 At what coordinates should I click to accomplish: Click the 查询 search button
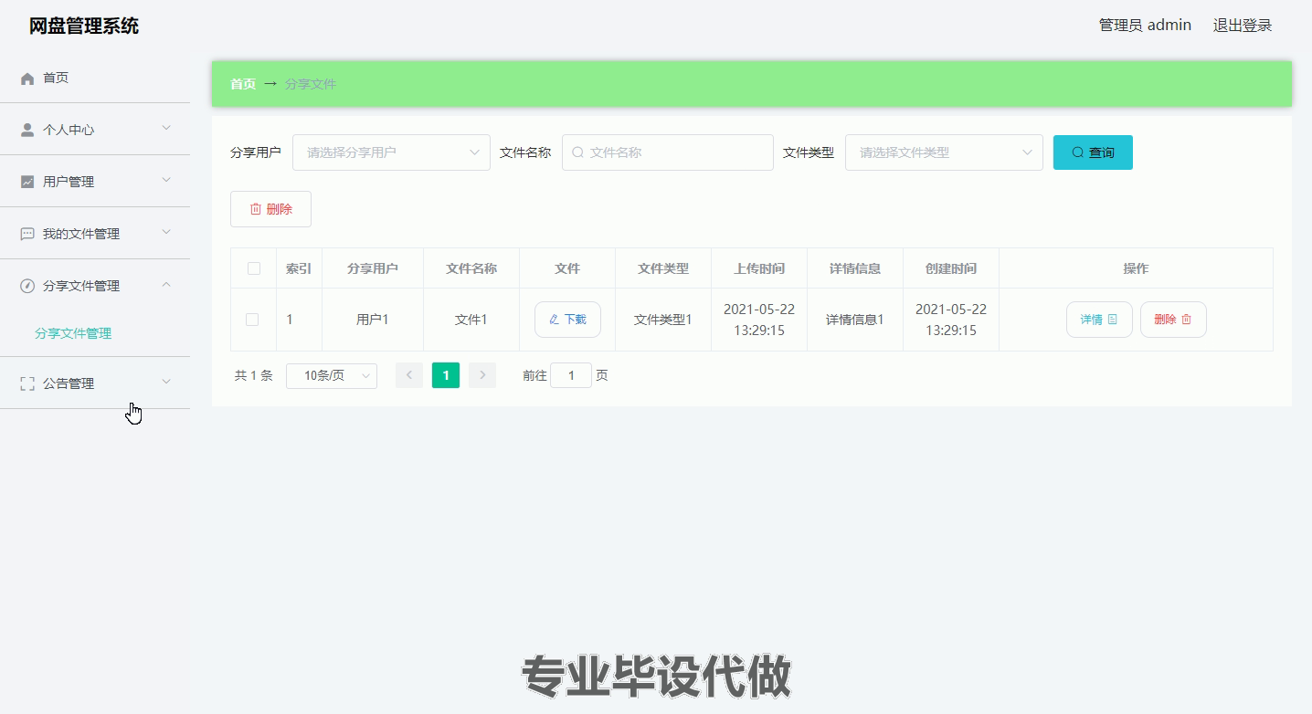pos(1093,152)
